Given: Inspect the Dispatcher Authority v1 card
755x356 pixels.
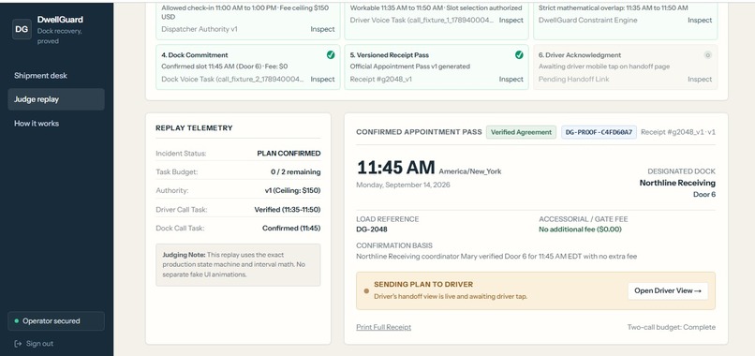Looking at the screenshot, I should 322,29.
